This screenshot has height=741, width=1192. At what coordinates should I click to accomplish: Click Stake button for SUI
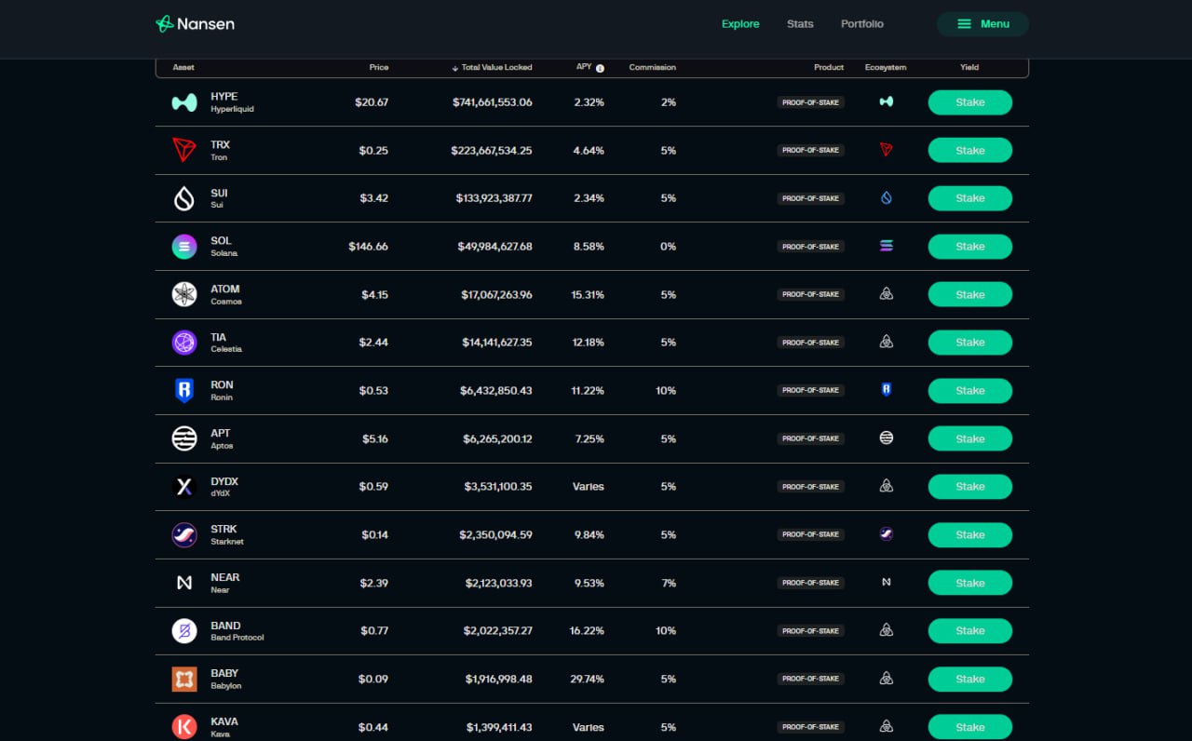point(970,198)
